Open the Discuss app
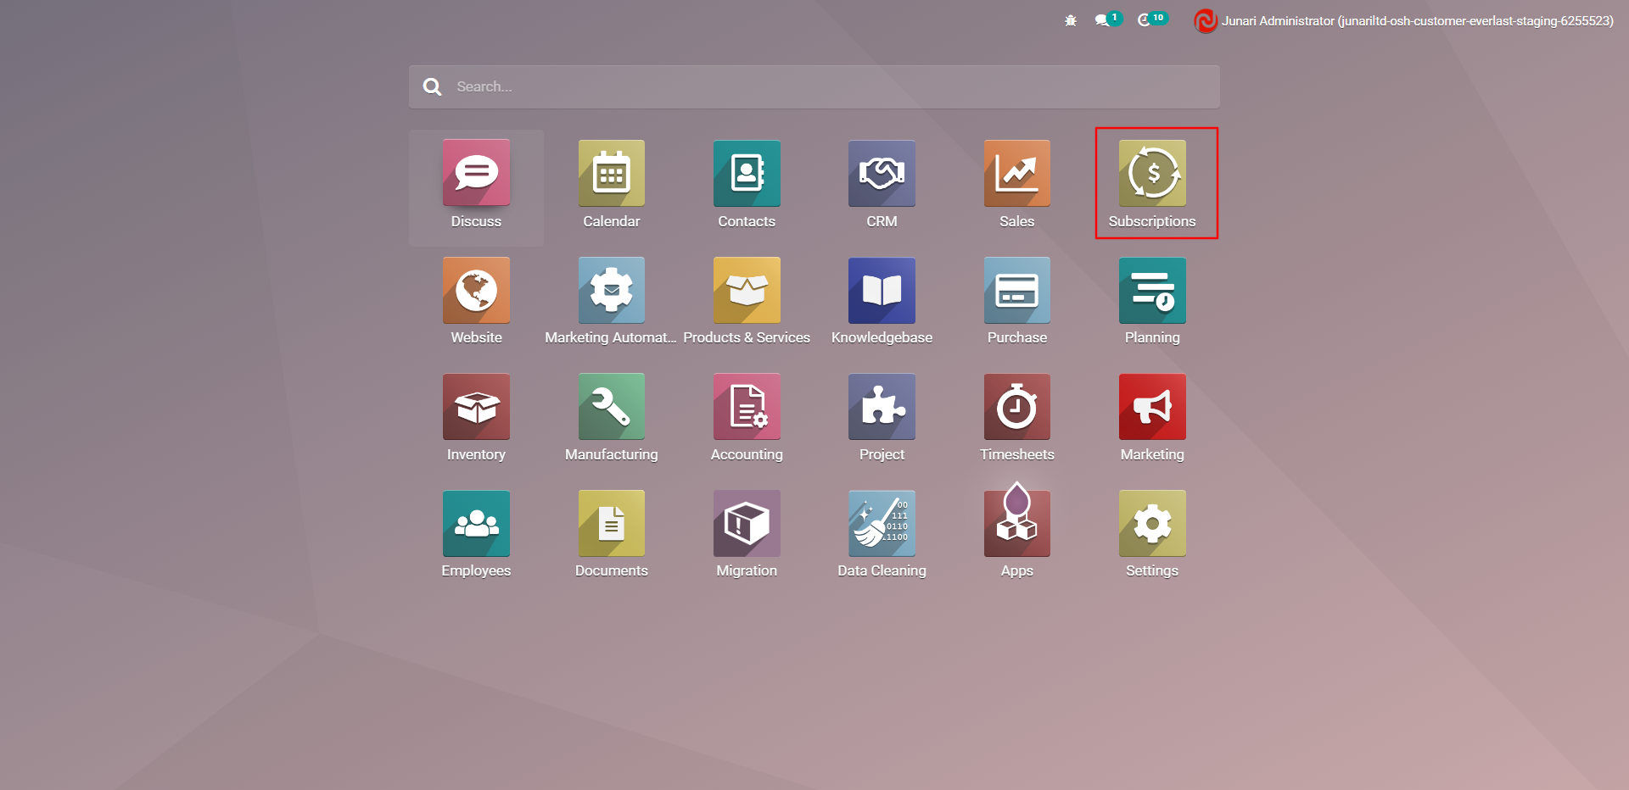Image resolution: width=1629 pixels, height=790 pixels. (x=476, y=174)
